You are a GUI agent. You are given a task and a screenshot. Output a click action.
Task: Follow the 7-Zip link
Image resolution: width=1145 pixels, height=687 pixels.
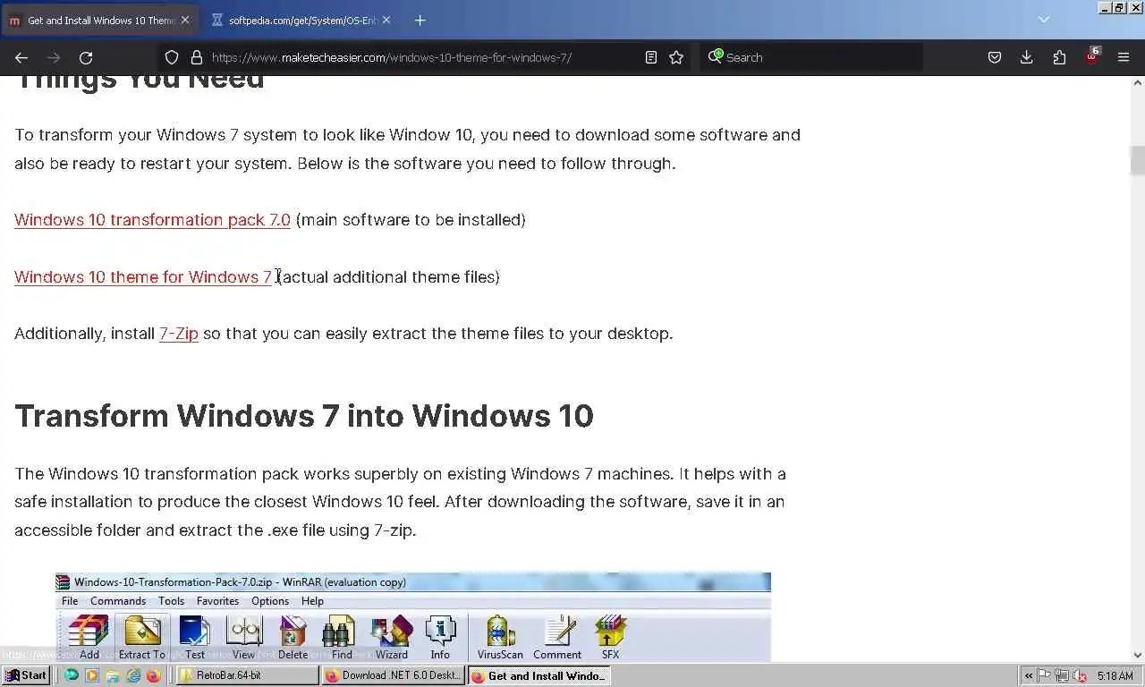(179, 334)
